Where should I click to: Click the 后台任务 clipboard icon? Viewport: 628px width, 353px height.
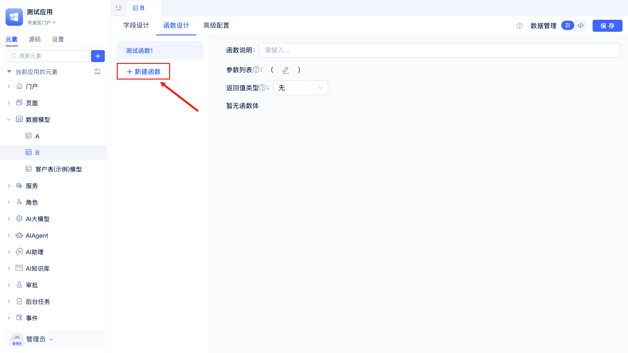click(x=19, y=301)
